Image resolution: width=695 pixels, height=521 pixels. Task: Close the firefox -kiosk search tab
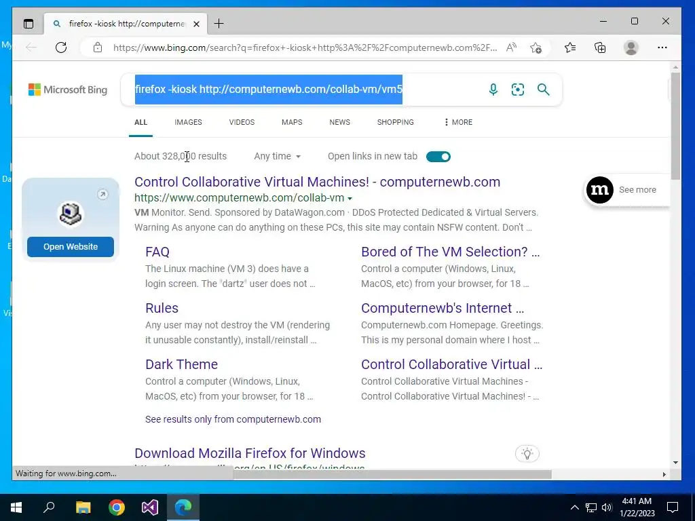(x=196, y=24)
